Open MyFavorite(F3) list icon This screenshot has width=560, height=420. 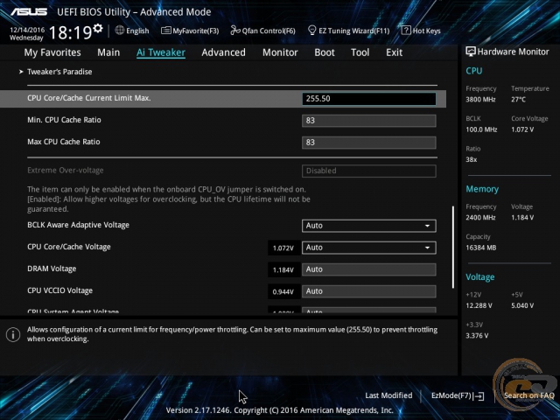click(165, 31)
